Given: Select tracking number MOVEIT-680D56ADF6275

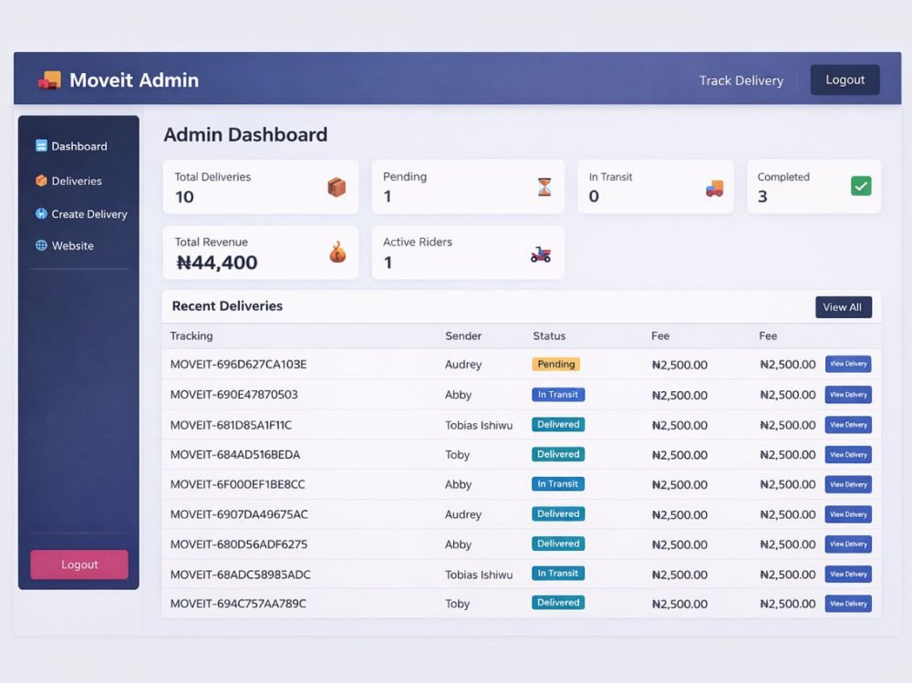Looking at the screenshot, I should coord(238,544).
